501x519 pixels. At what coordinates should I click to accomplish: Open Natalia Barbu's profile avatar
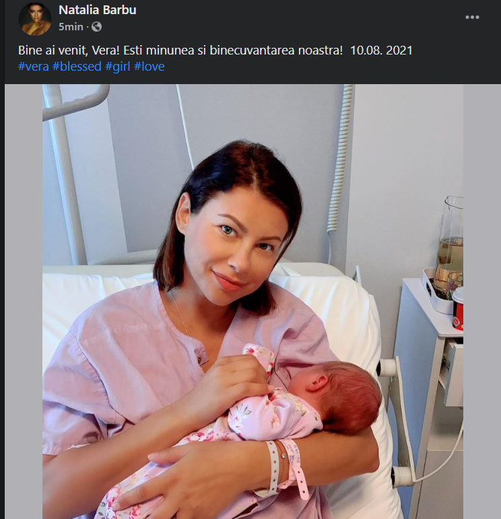coord(35,19)
